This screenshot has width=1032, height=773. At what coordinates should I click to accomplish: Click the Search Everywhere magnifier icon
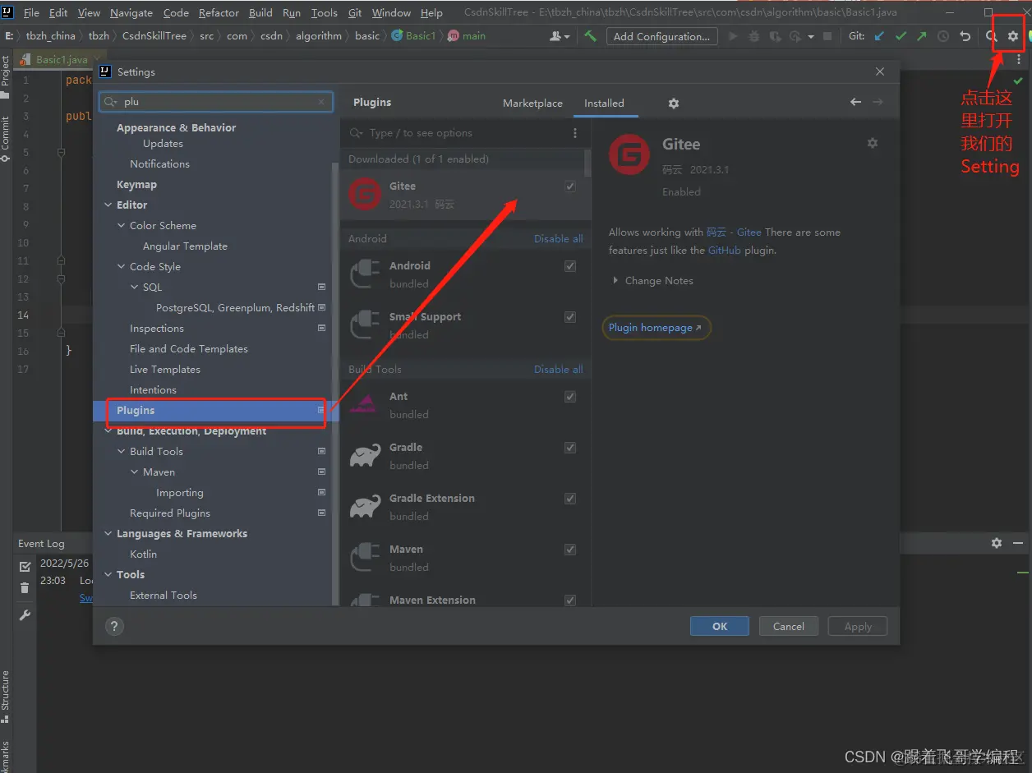pyautogui.click(x=992, y=36)
